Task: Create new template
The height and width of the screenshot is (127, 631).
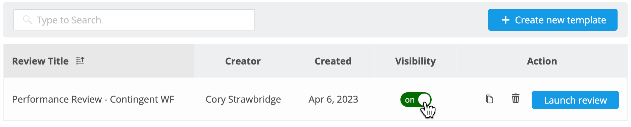Action: [553, 20]
